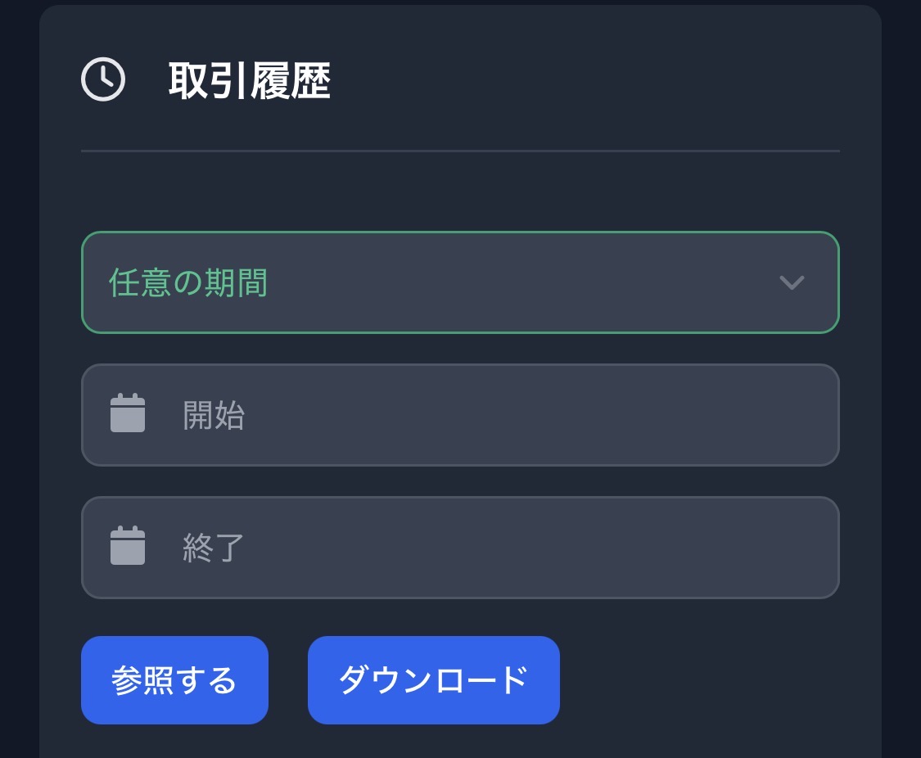Download the transaction history
This screenshot has height=758, width=921.
pyautogui.click(x=433, y=680)
